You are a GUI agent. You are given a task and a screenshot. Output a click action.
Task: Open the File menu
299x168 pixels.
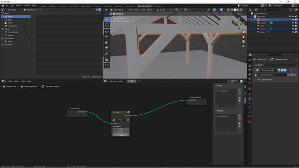tap(7, 6)
